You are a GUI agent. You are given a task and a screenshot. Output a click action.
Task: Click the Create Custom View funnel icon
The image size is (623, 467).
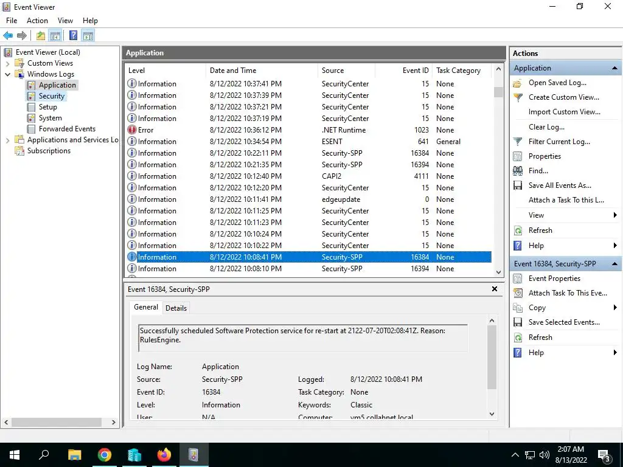point(517,98)
